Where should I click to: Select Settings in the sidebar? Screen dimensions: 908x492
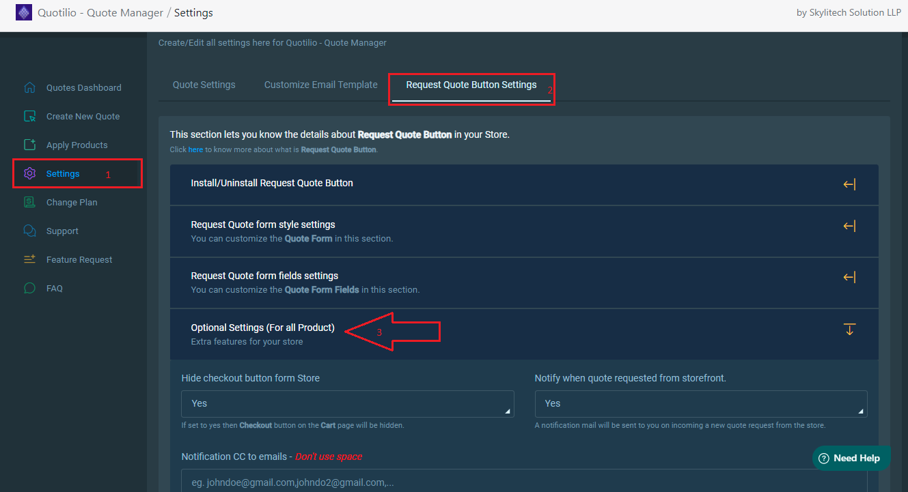tap(63, 173)
